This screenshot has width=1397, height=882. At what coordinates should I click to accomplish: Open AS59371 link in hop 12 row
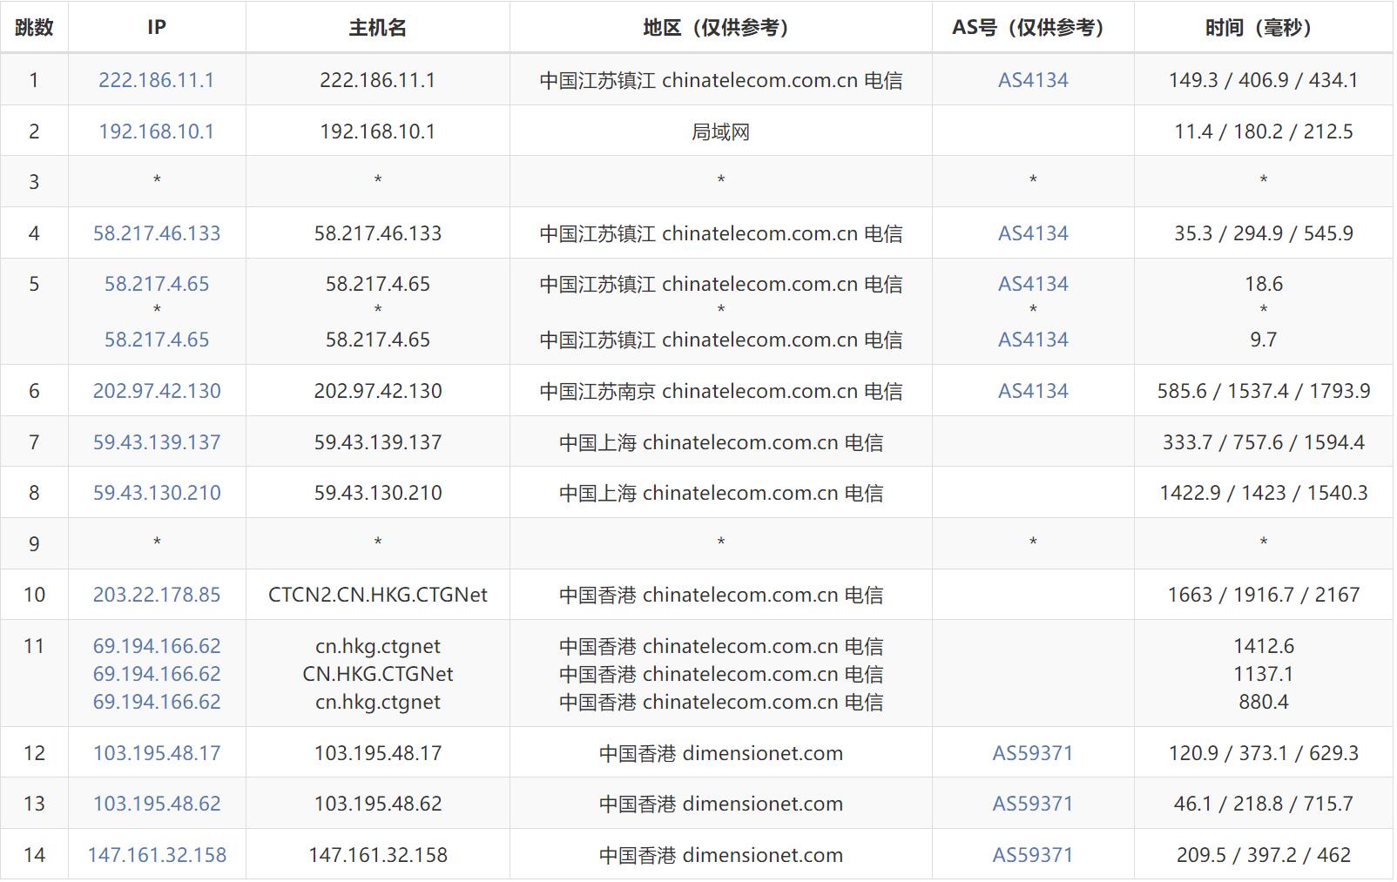click(x=1033, y=753)
